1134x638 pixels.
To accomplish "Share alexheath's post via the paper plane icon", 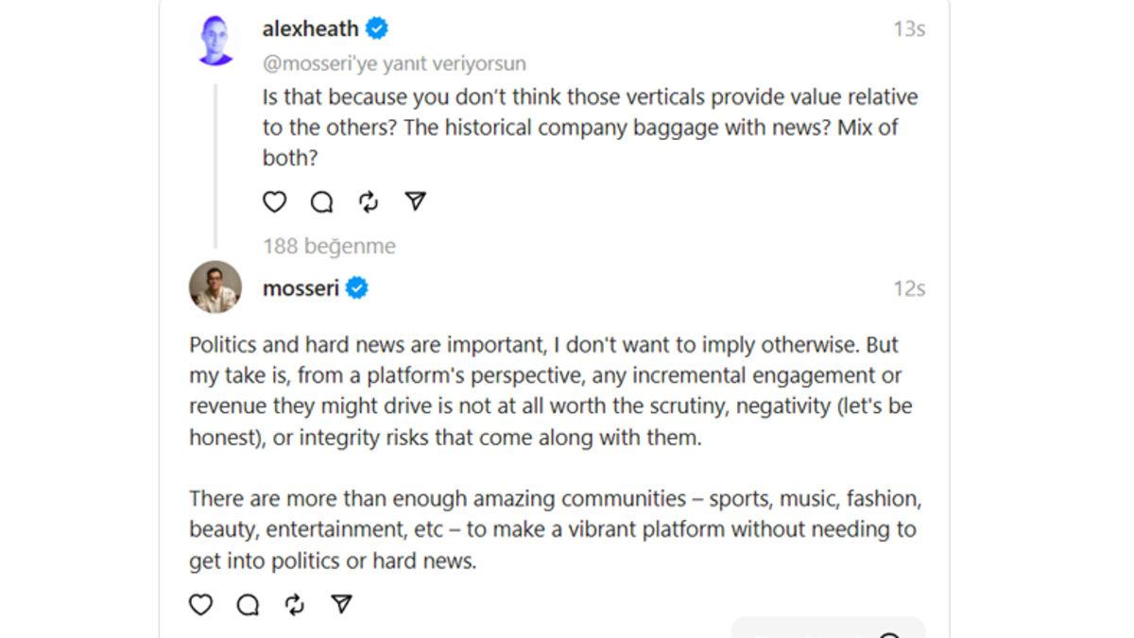I will pyautogui.click(x=416, y=201).
